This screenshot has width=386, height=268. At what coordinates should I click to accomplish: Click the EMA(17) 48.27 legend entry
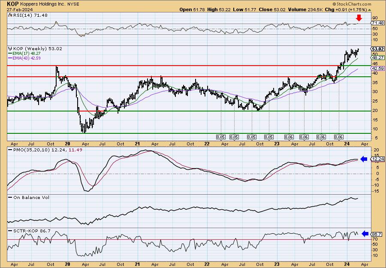[27, 54]
